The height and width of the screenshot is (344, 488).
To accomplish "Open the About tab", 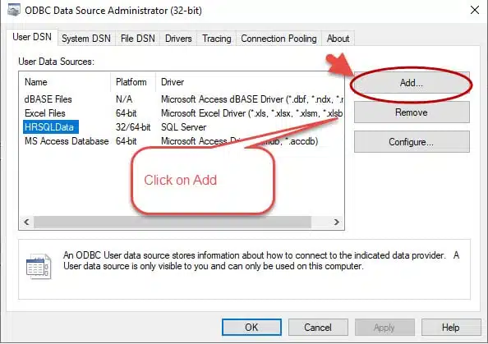I will (338, 39).
